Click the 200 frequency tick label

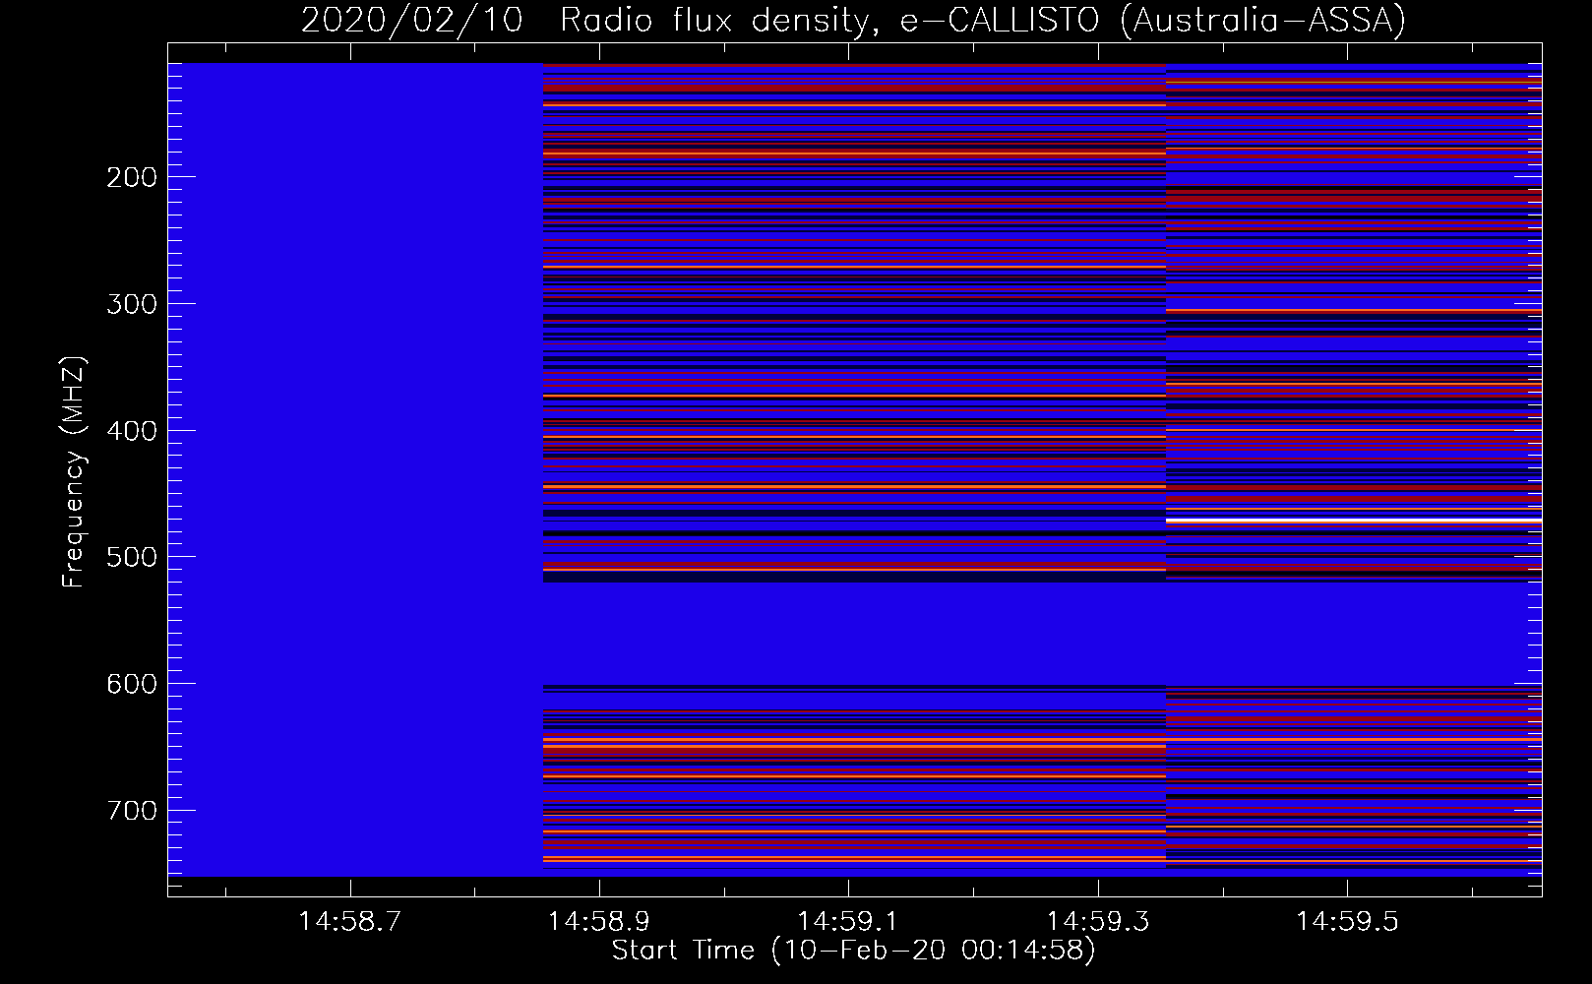[x=131, y=177]
